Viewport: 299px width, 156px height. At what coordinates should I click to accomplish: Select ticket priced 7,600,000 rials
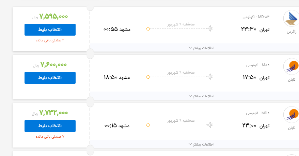50,78
